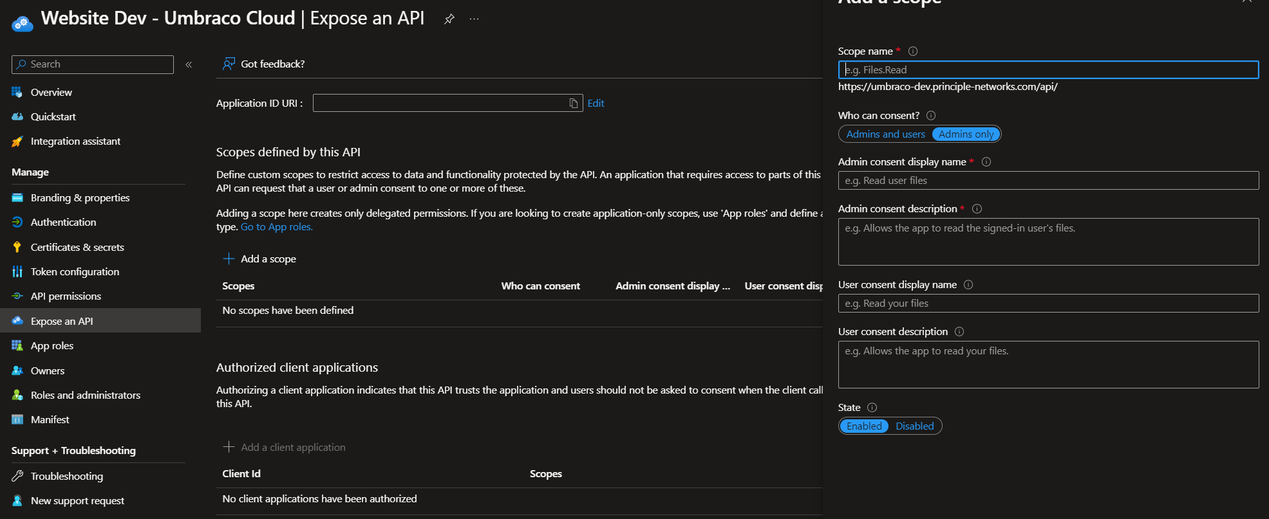
Task: Click the Scope name input field
Action: pyautogui.click(x=1048, y=70)
